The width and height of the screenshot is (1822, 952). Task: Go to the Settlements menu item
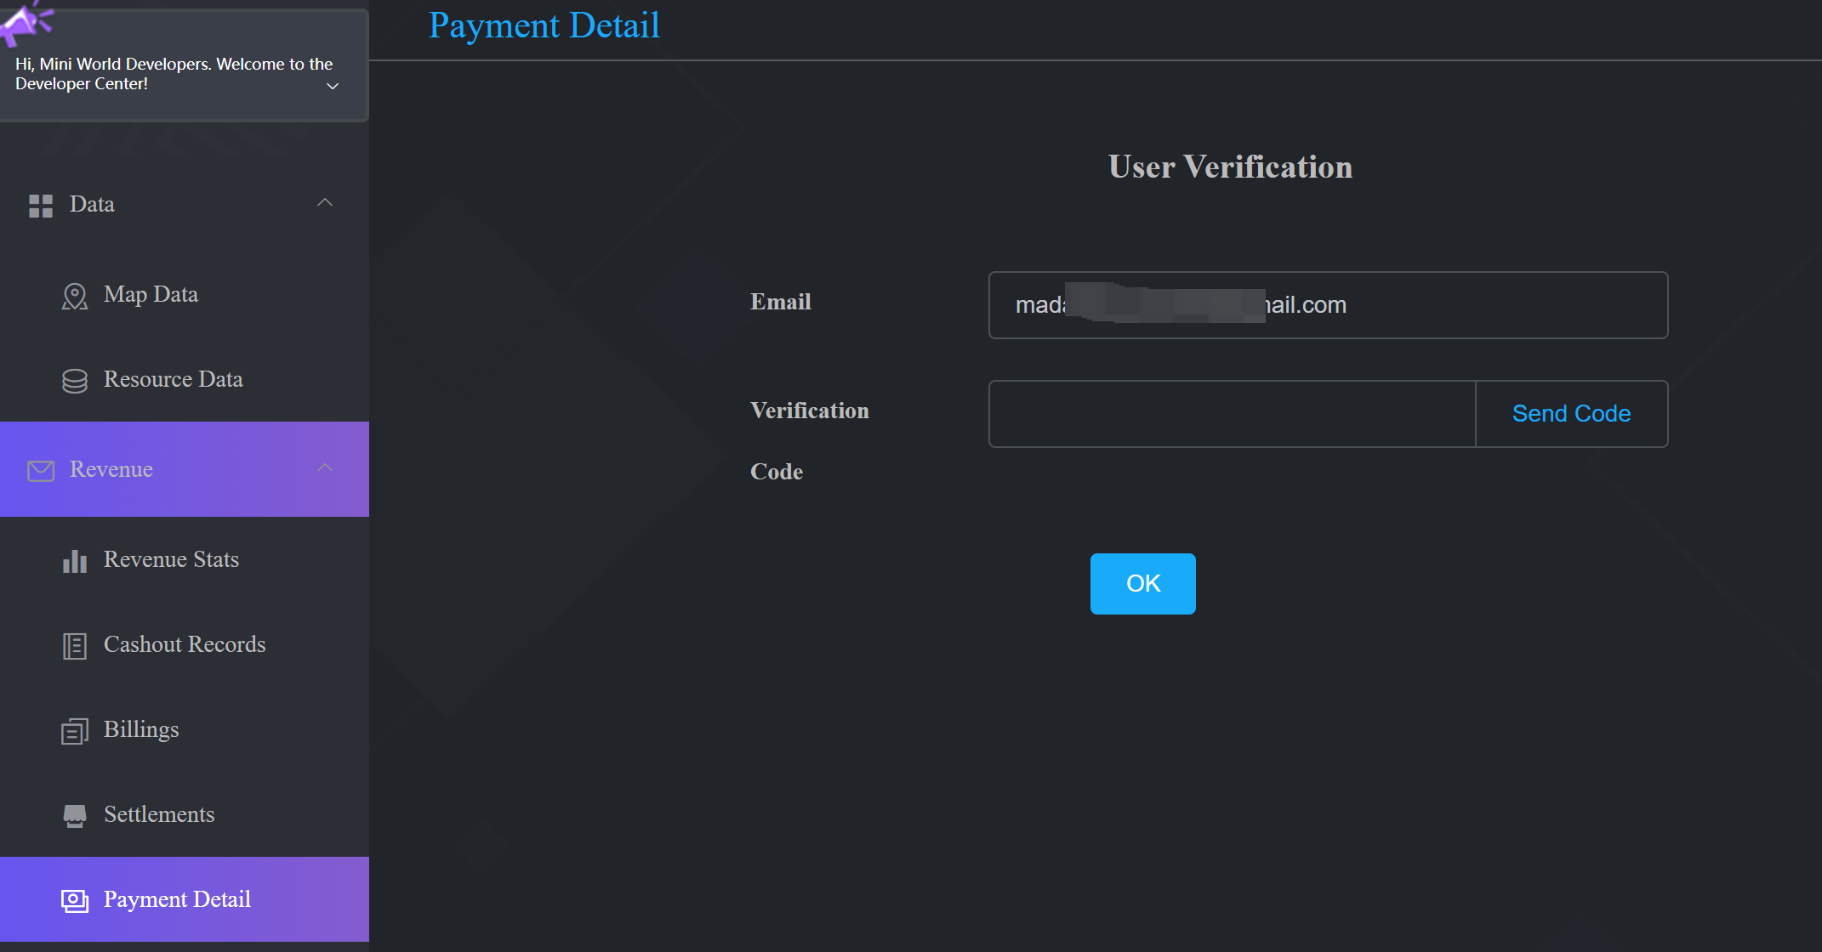point(159,814)
